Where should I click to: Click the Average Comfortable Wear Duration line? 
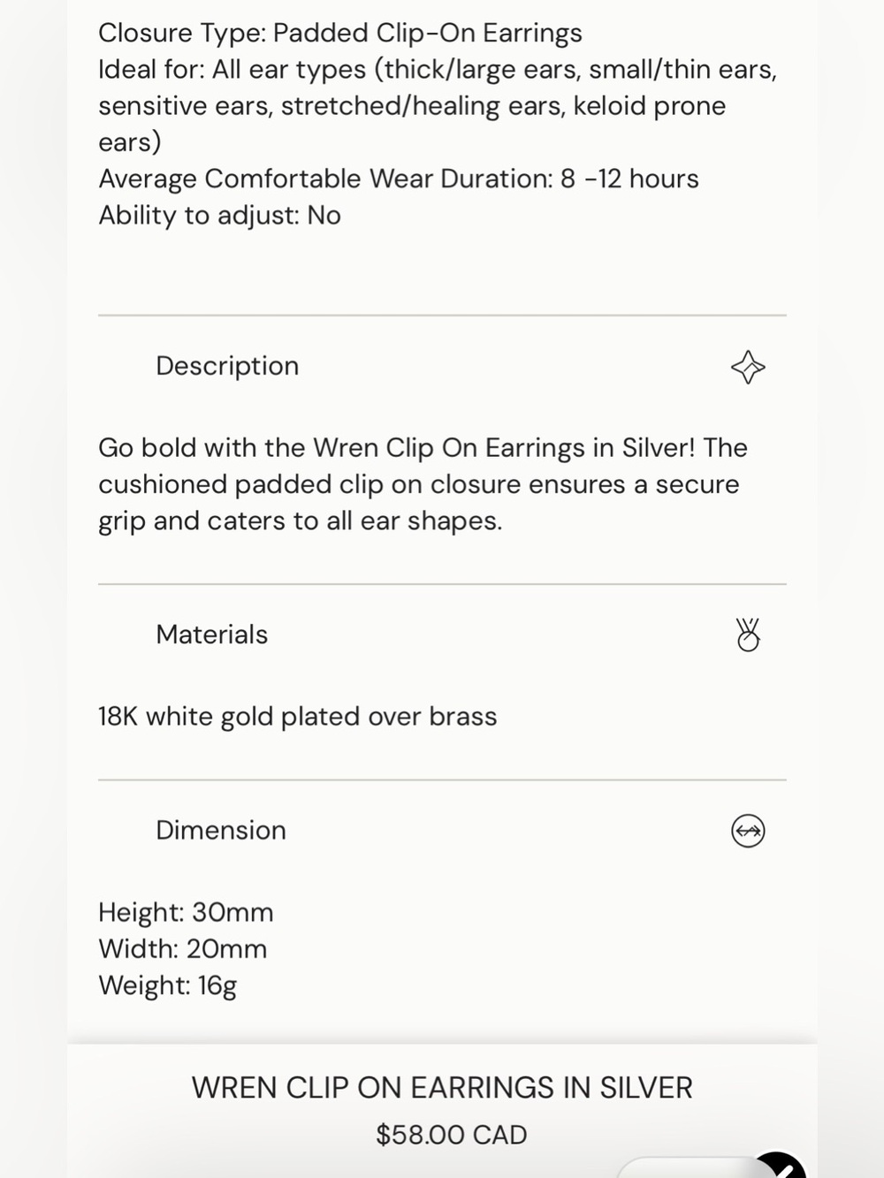point(399,179)
